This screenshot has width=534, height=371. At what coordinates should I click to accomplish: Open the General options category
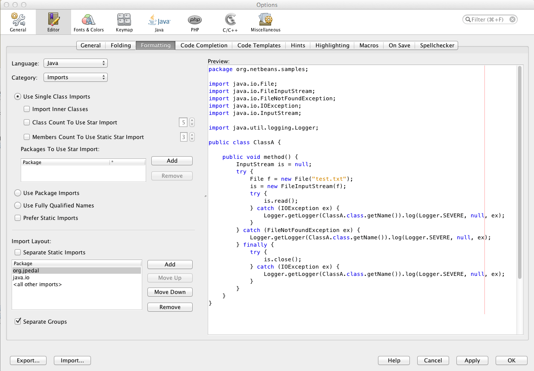click(x=18, y=22)
